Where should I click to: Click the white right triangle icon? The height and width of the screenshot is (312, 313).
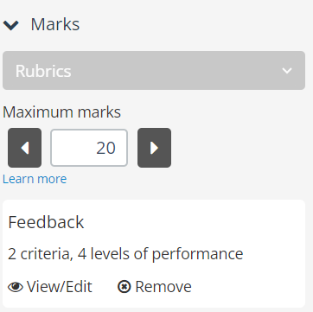[x=154, y=148]
